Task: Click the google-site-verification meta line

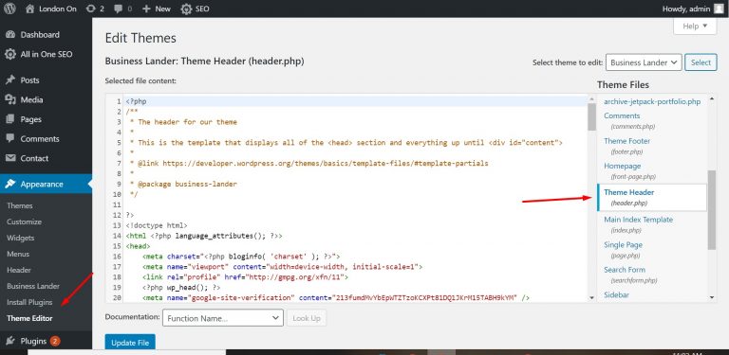Action: [x=336, y=297]
